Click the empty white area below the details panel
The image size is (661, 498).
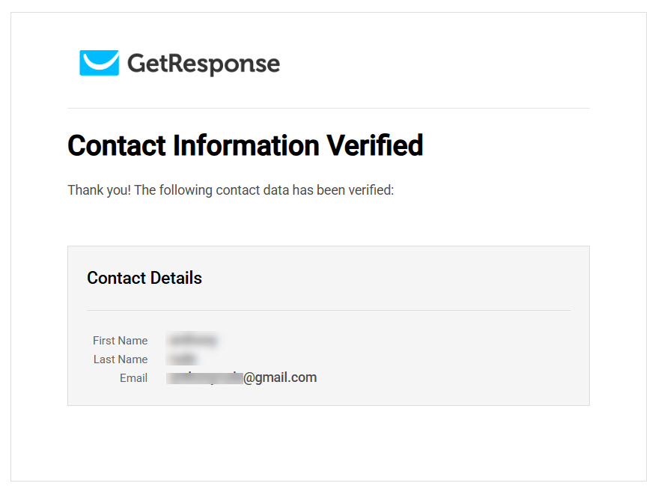pyautogui.click(x=329, y=443)
